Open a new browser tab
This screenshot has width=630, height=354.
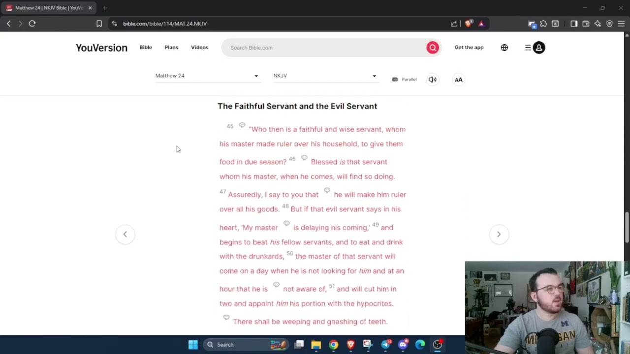pos(104,8)
